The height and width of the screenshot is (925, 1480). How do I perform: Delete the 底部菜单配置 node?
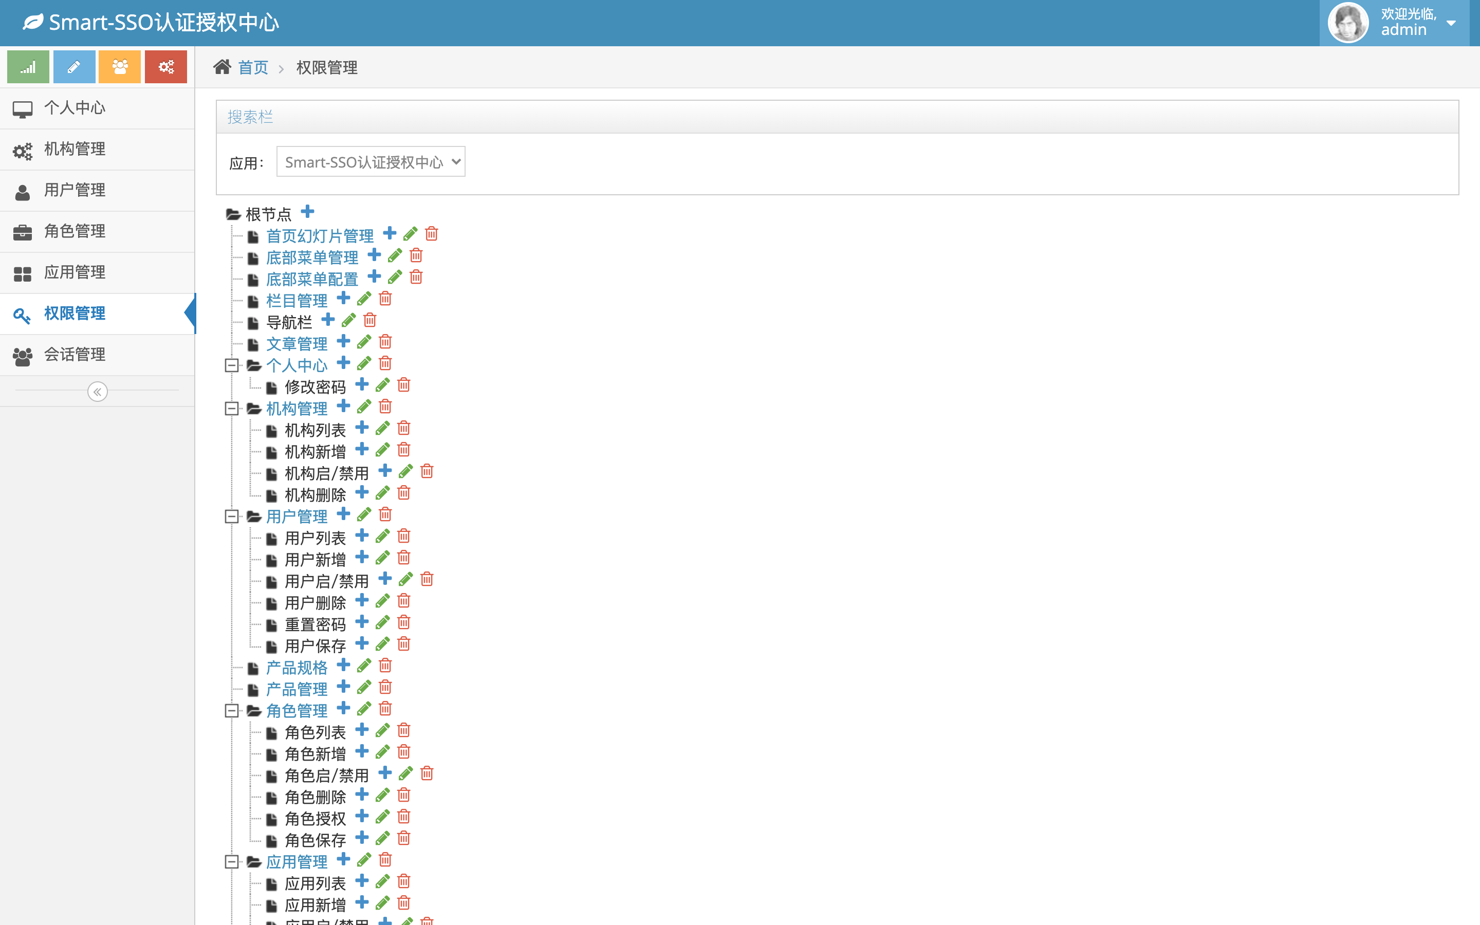[x=416, y=276]
